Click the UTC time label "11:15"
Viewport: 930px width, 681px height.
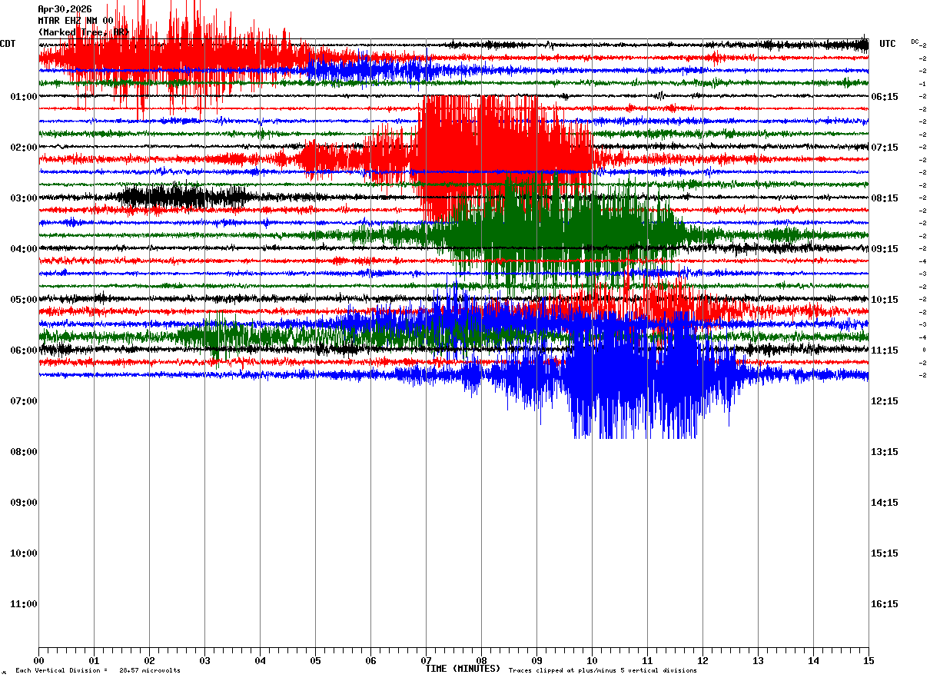coord(885,350)
